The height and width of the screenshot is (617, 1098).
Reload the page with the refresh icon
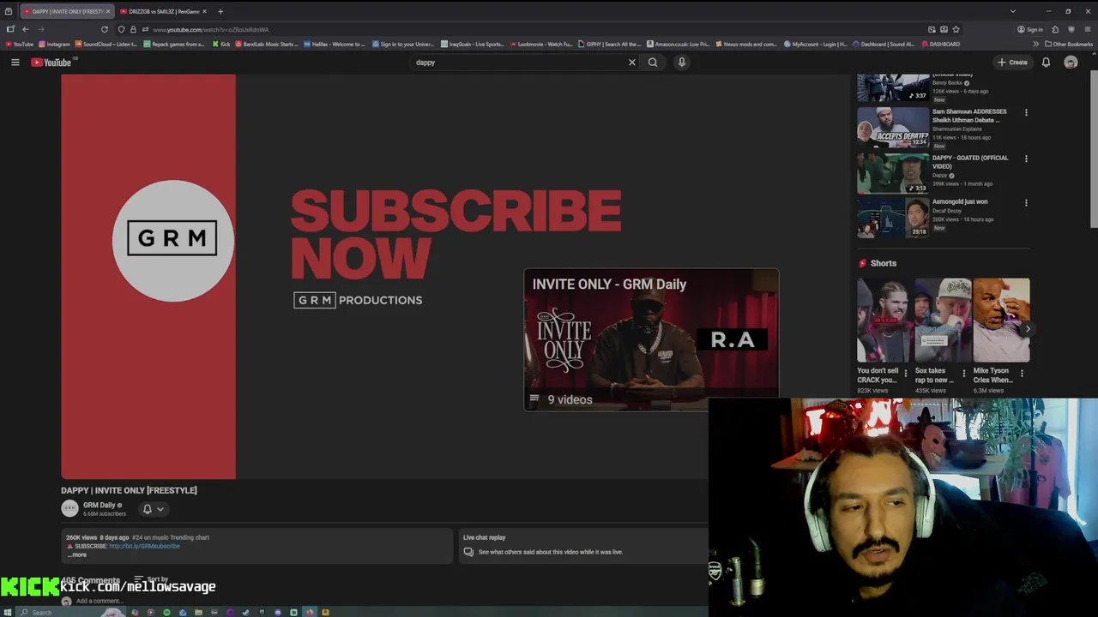point(105,29)
